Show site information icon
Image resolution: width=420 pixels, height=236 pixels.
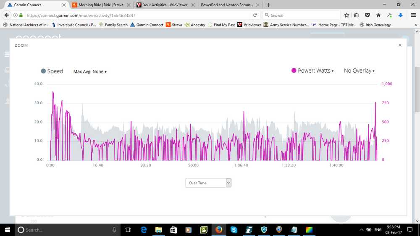[15, 15]
